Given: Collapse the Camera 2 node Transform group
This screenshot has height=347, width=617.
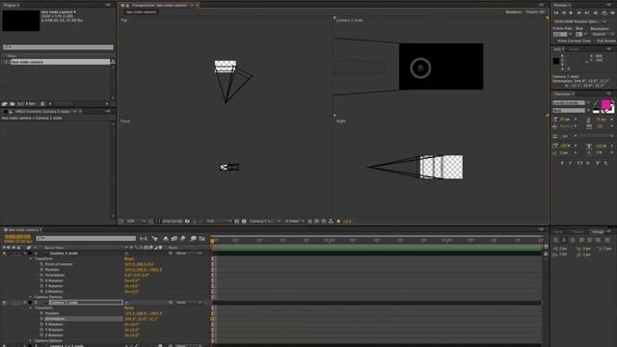Looking at the screenshot, I should [31, 259].
